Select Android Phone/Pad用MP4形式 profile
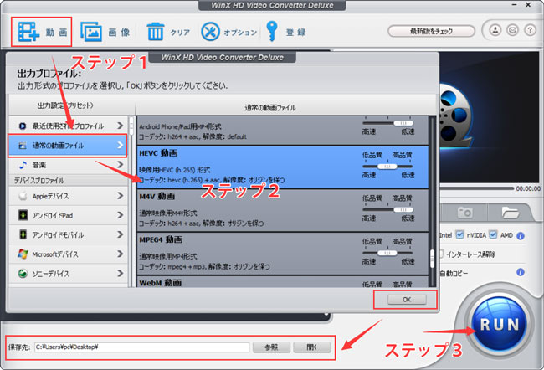 click(x=282, y=130)
